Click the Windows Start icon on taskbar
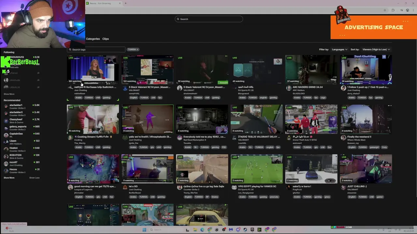The image size is (417, 234). 144,230
